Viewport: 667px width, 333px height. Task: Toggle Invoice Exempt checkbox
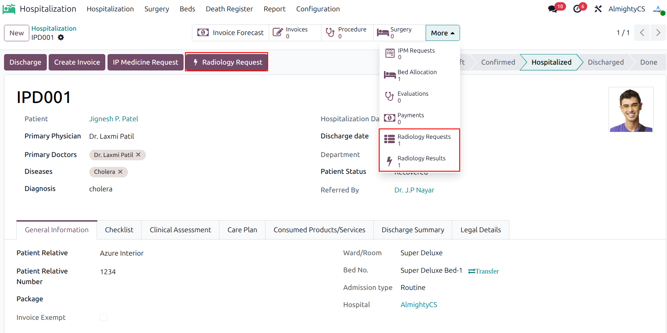point(103,317)
